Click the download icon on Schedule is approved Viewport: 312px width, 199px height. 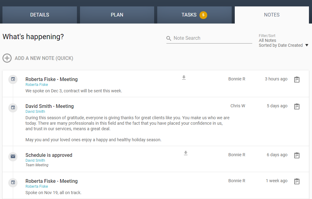[186, 153]
